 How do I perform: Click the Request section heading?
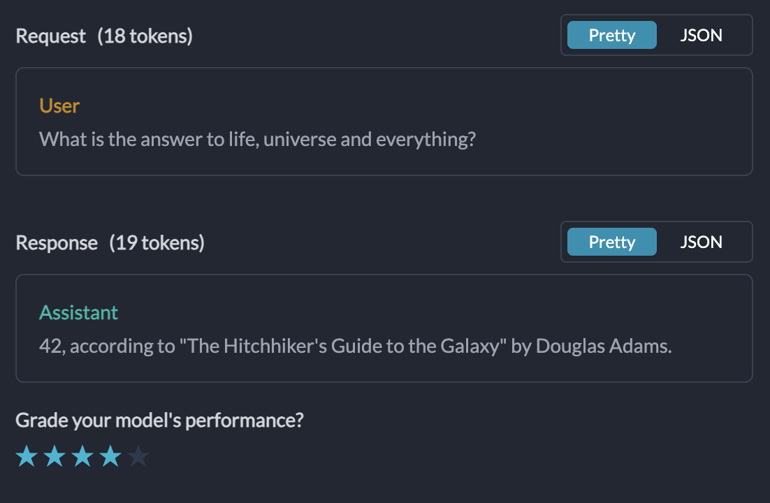coord(51,36)
